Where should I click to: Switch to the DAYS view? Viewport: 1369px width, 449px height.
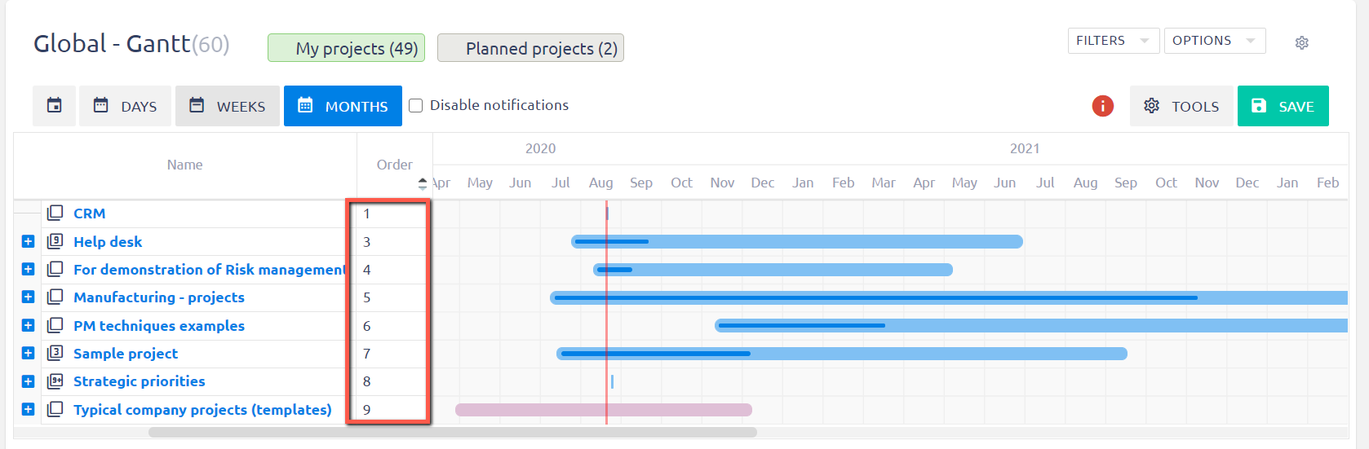tap(125, 106)
